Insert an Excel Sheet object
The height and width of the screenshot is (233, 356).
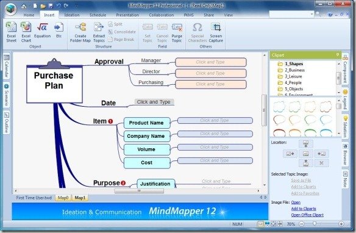pyautogui.click(x=11, y=32)
